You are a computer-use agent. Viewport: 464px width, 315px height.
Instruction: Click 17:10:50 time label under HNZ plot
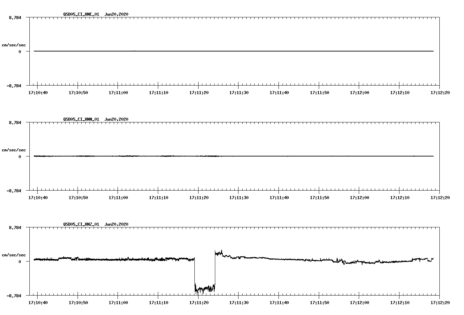pos(78,302)
